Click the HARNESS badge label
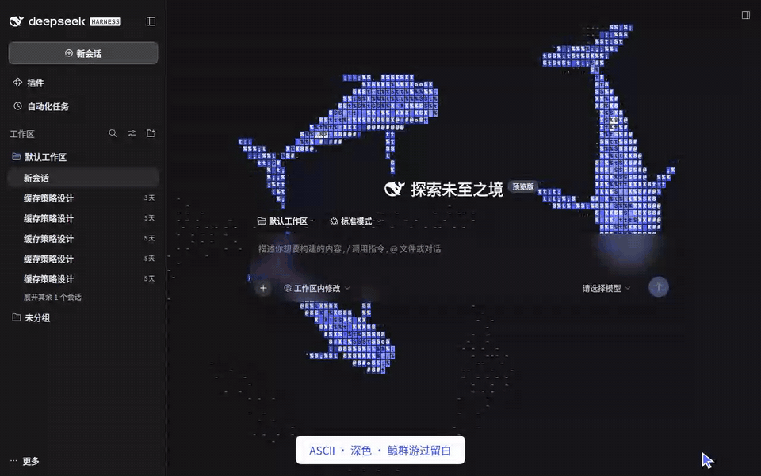The width and height of the screenshot is (761, 476). pyautogui.click(x=105, y=22)
